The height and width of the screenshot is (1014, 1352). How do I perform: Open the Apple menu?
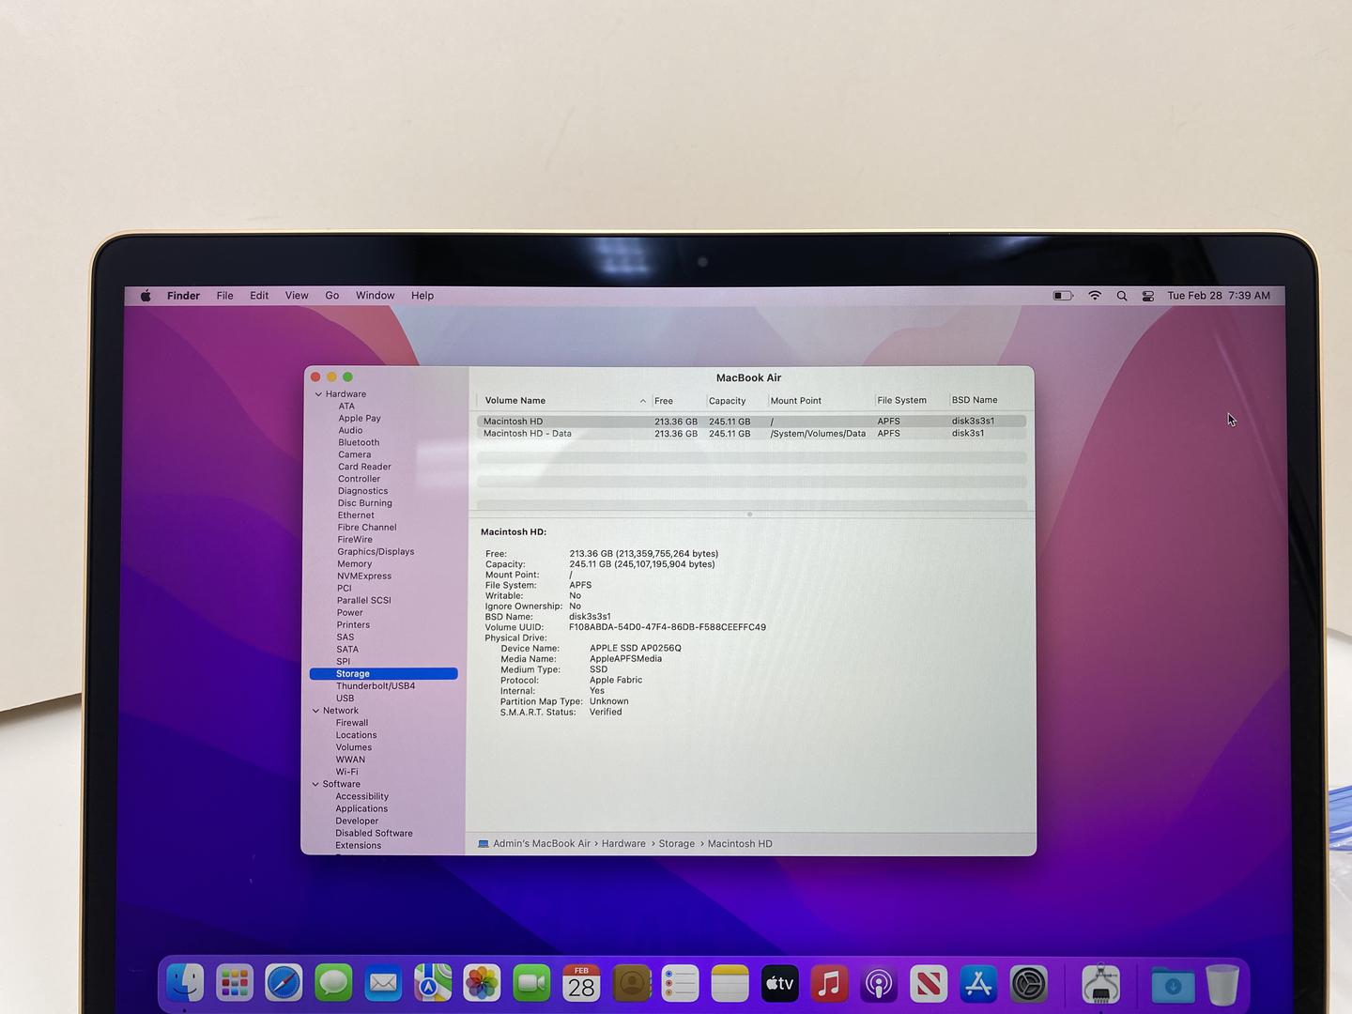point(146,296)
